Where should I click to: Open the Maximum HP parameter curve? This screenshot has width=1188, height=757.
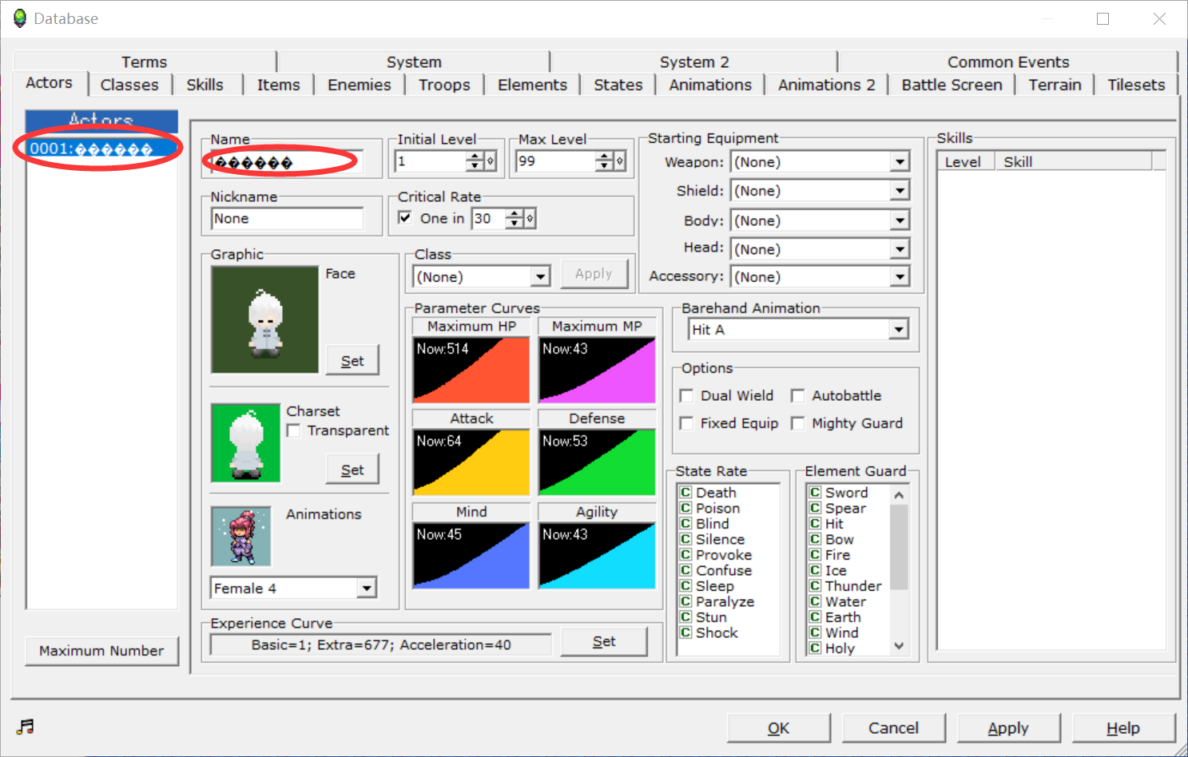click(x=471, y=370)
